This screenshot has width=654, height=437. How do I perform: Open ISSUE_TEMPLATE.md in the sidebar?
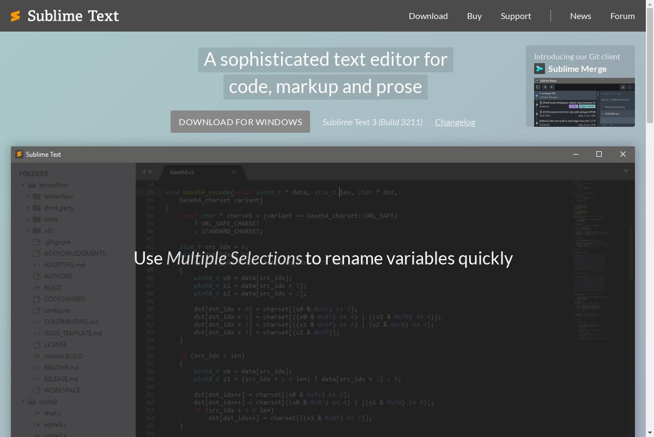pyautogui.click(x=73, y=333)
